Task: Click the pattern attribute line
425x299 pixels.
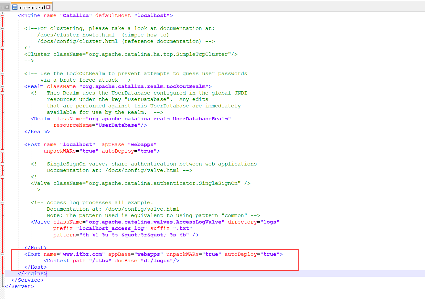Action: (126, 235)
